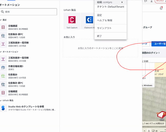
Task: Open the Studio Web のテンプレートを参照 entry
Action: 29,108
